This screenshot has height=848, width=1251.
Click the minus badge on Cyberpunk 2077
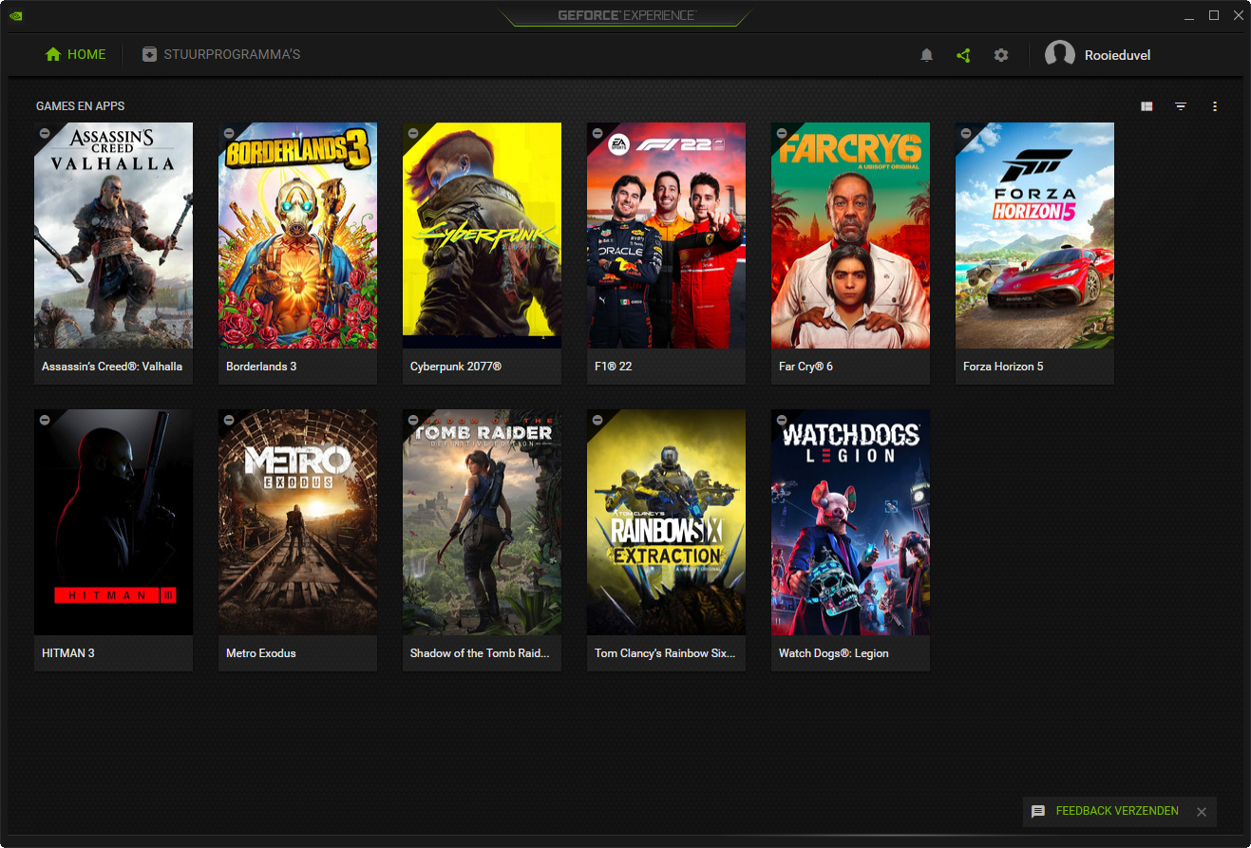point(413,133)
